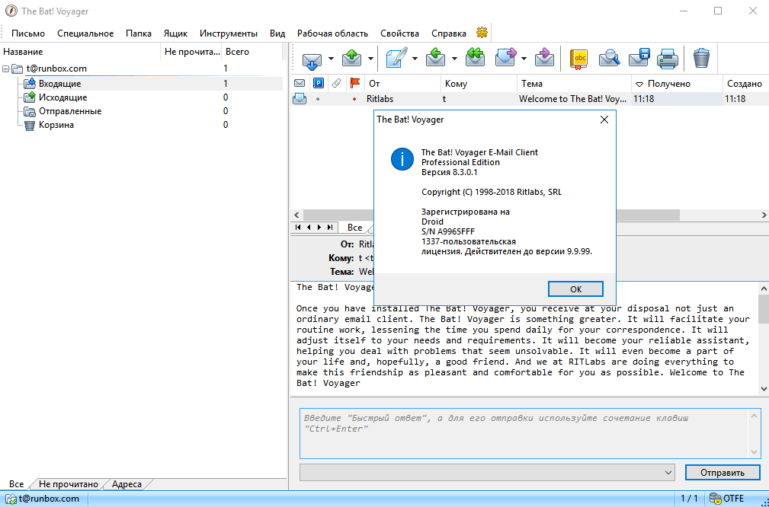Click the Send queued mail toolbar icon

coord(351,59)
